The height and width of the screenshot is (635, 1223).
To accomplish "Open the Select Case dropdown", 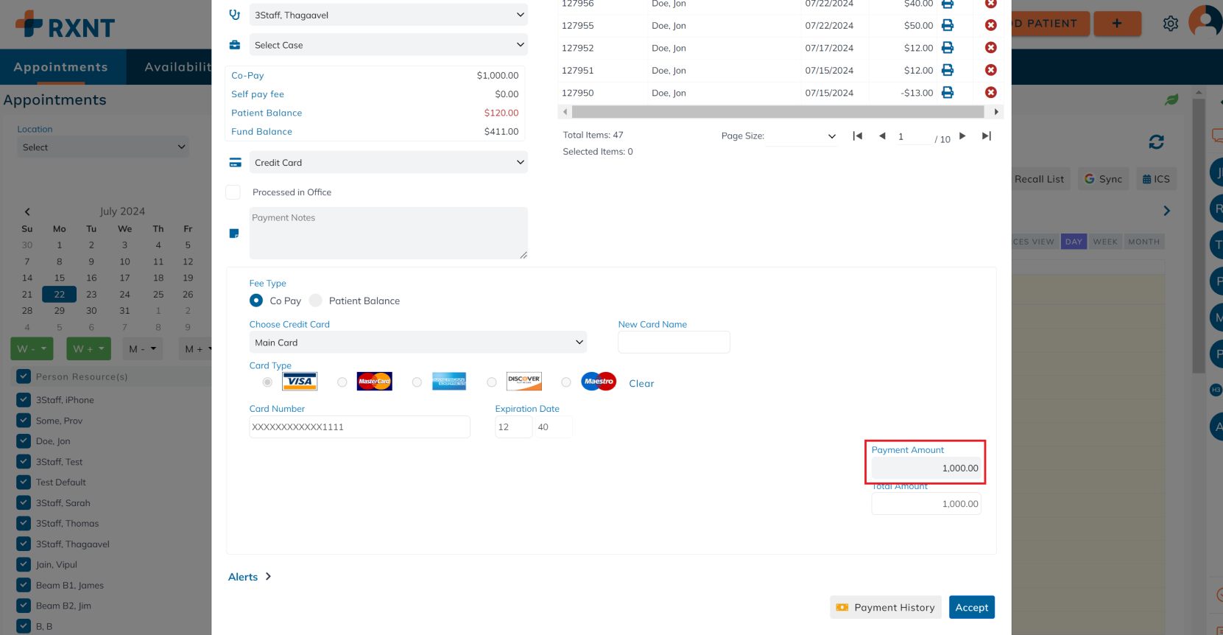I will click(x=388, y=45).
